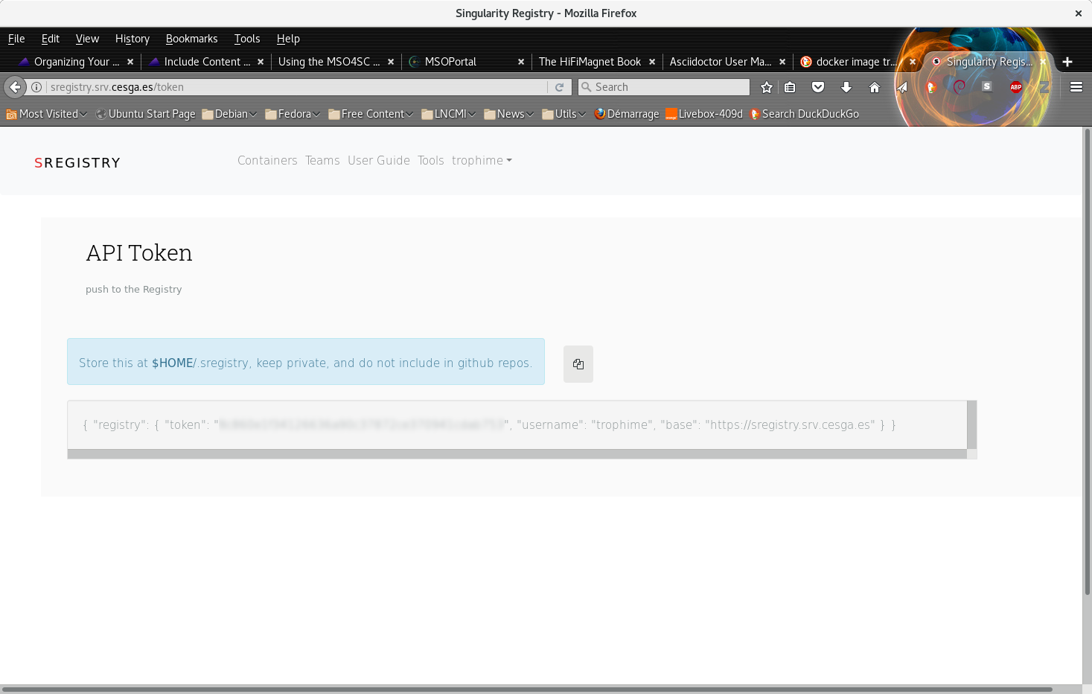The image size is (1092, 694).
Task: Close the Include Content tab
Action: tap(261, 62)
